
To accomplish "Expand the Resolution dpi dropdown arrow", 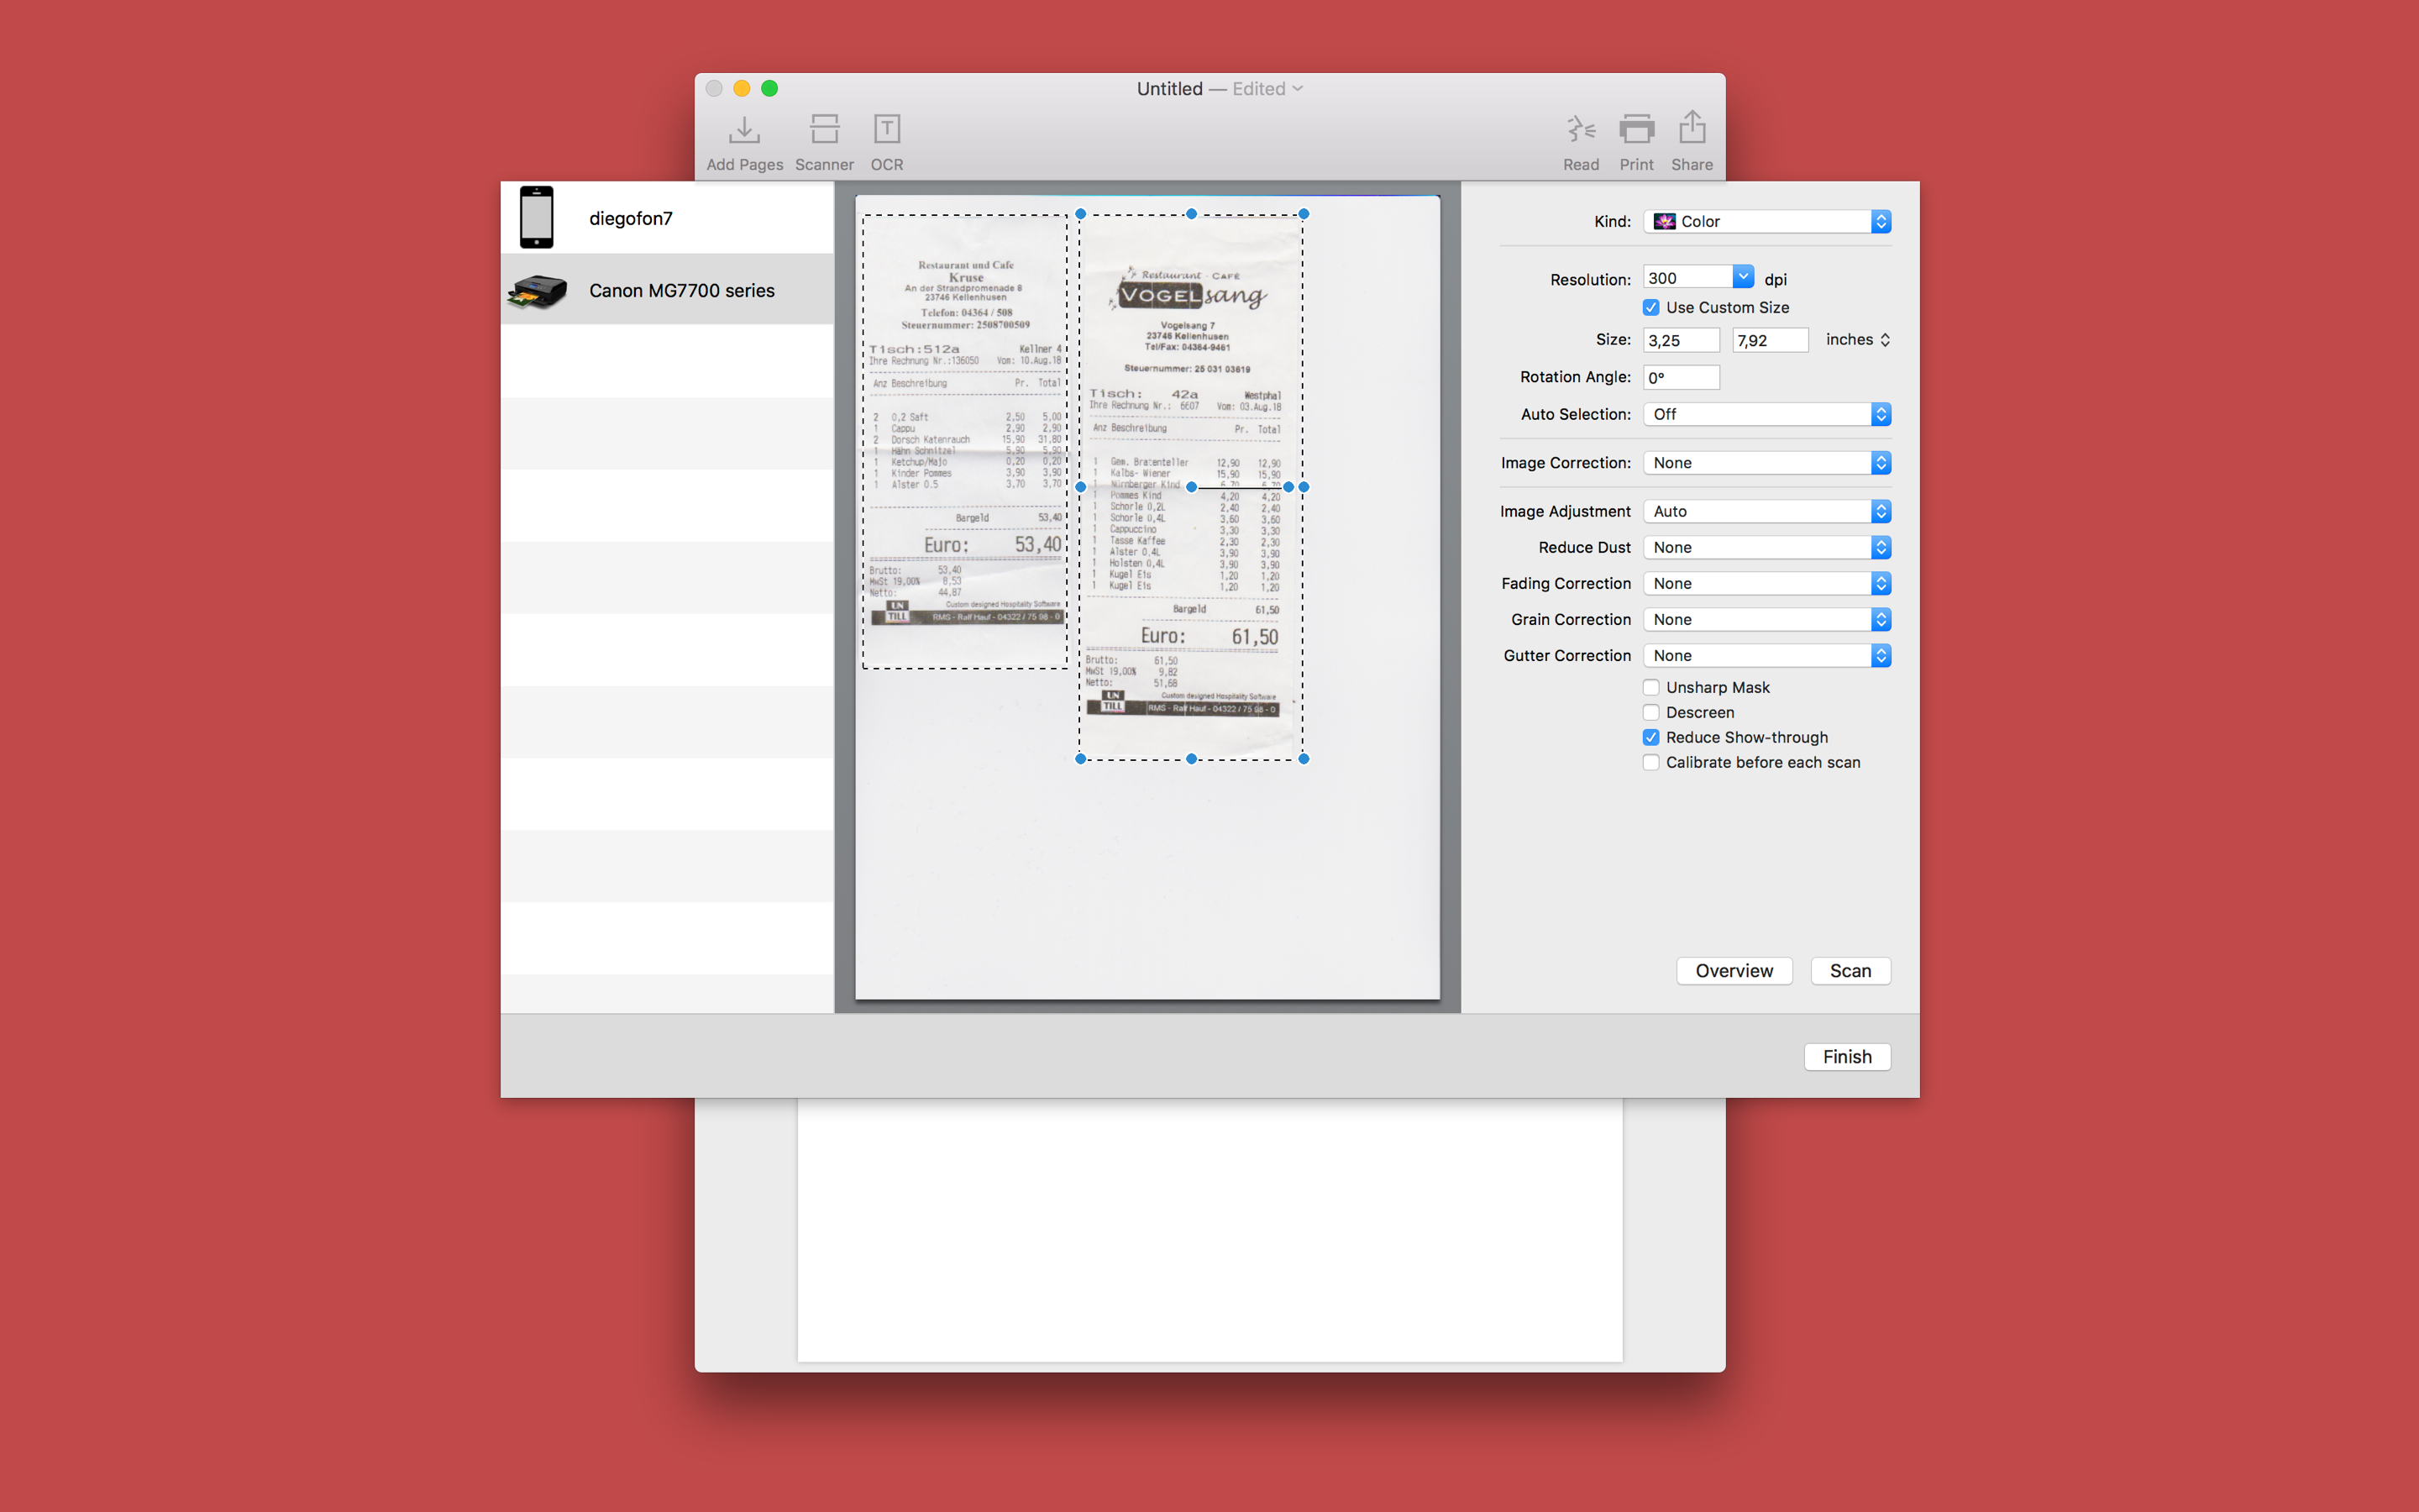I will (1744, 277).
